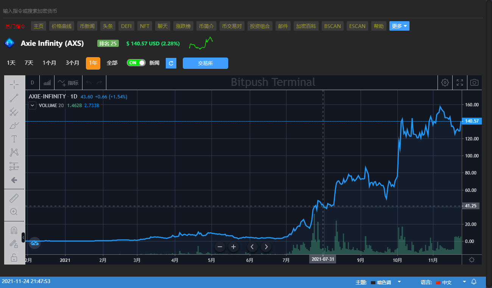Open the indicators (指标) menu

[68, 83]
